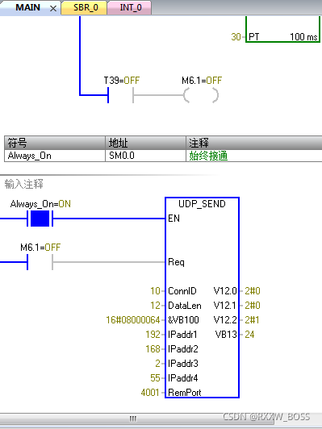
Task: Select the IPaddr4 value 55
Action: 155,378
